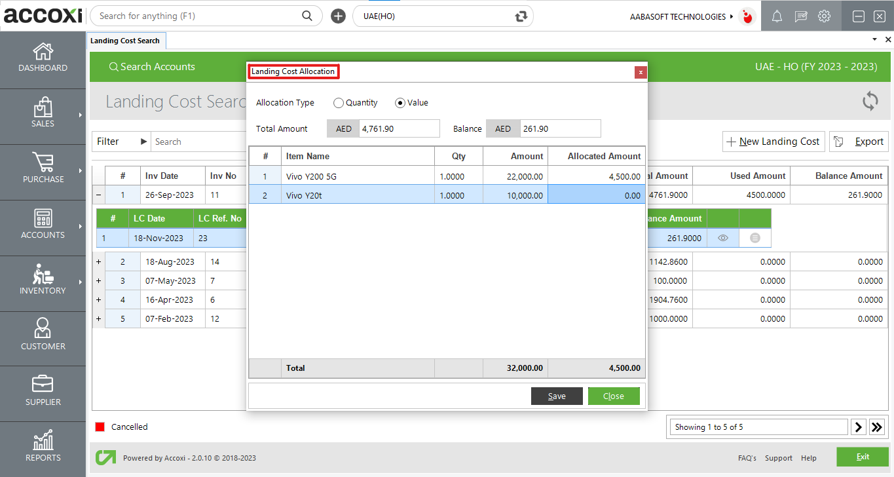Switch to Landing Cost Search tab
894x477 pixels.
tap(125, 41)
